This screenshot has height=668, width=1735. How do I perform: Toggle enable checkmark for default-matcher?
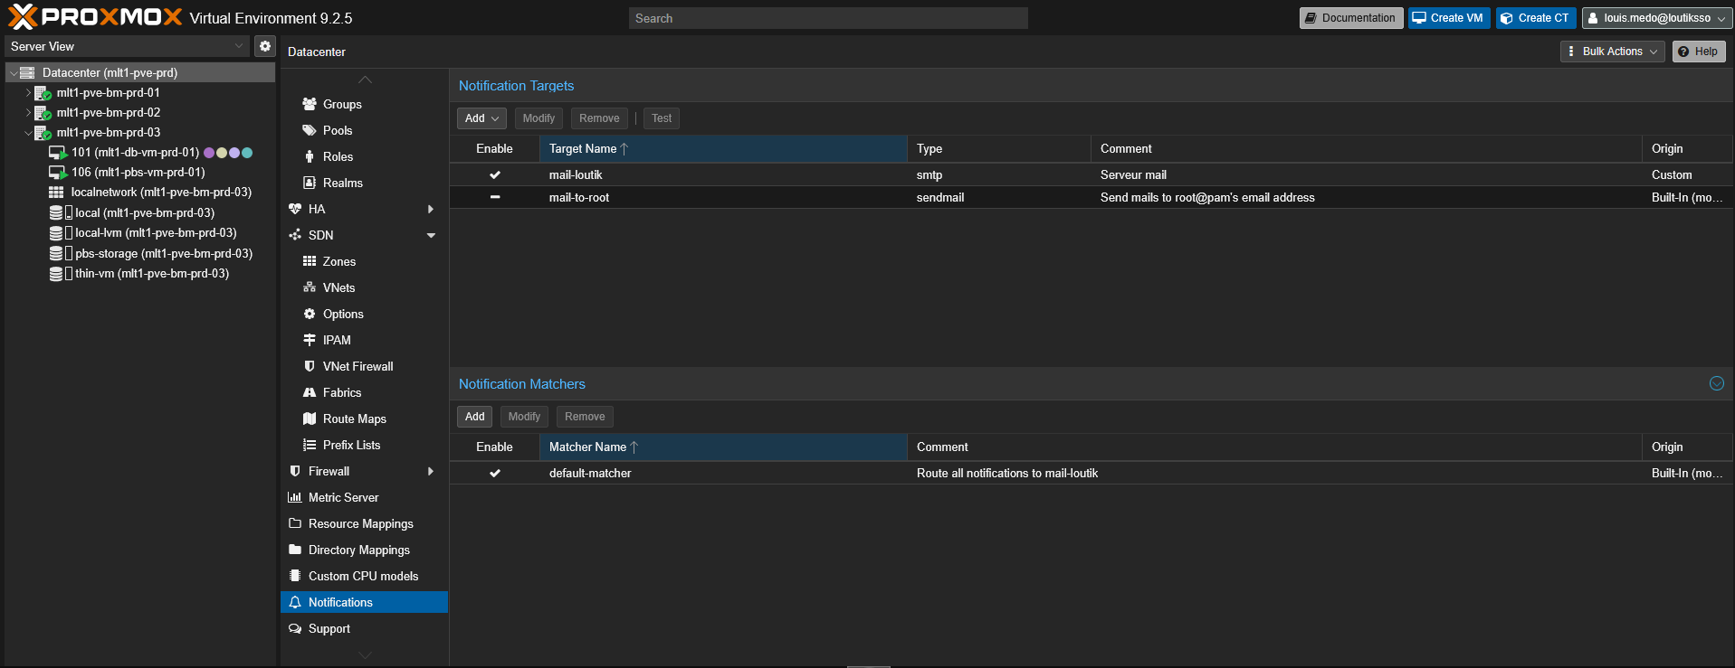[x=495, y=473]
